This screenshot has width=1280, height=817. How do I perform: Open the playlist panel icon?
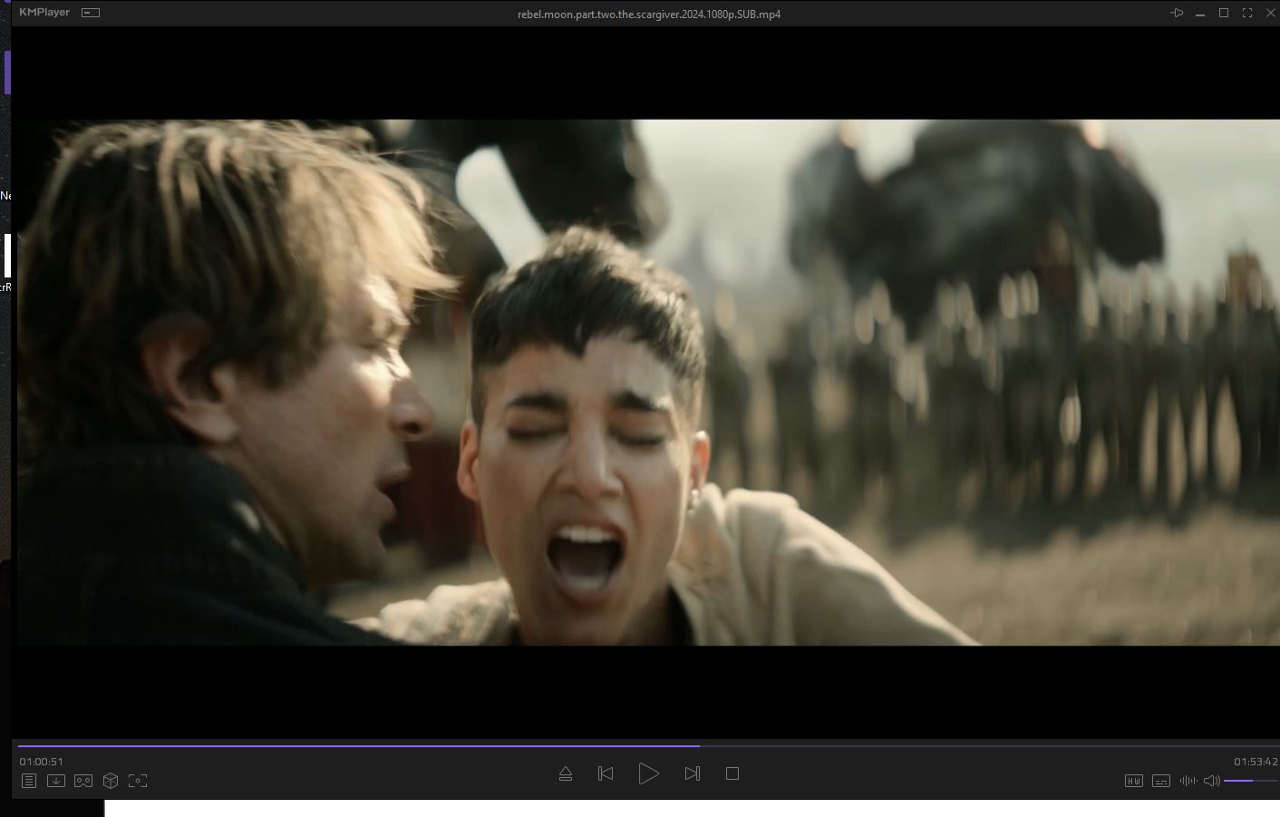(x=29, y=781)
